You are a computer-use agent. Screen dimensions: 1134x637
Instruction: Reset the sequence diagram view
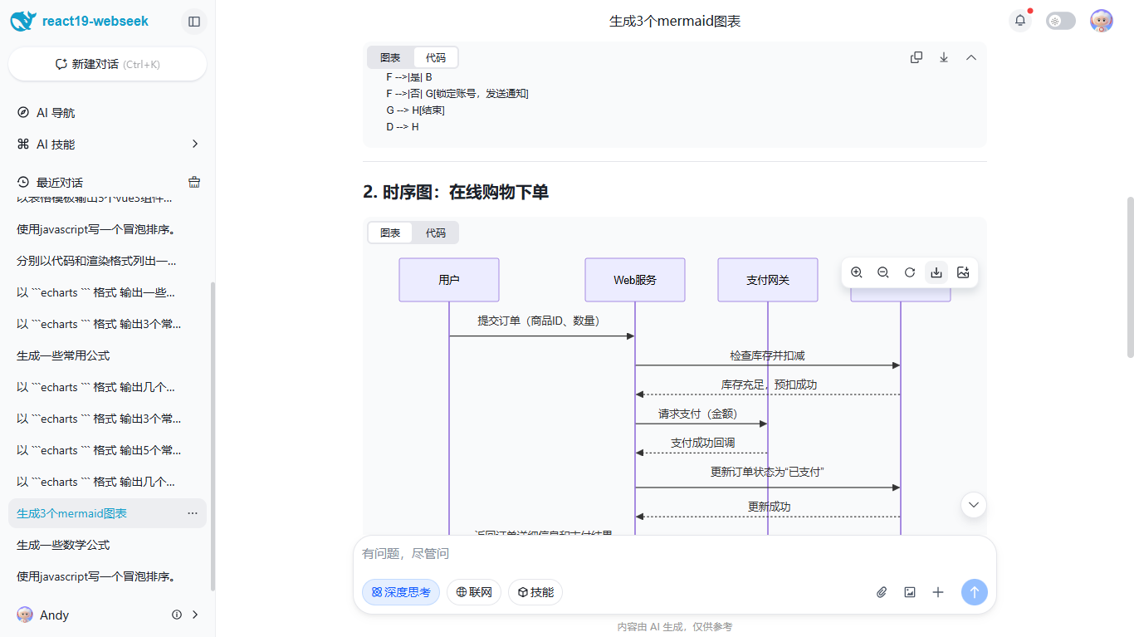910,272
